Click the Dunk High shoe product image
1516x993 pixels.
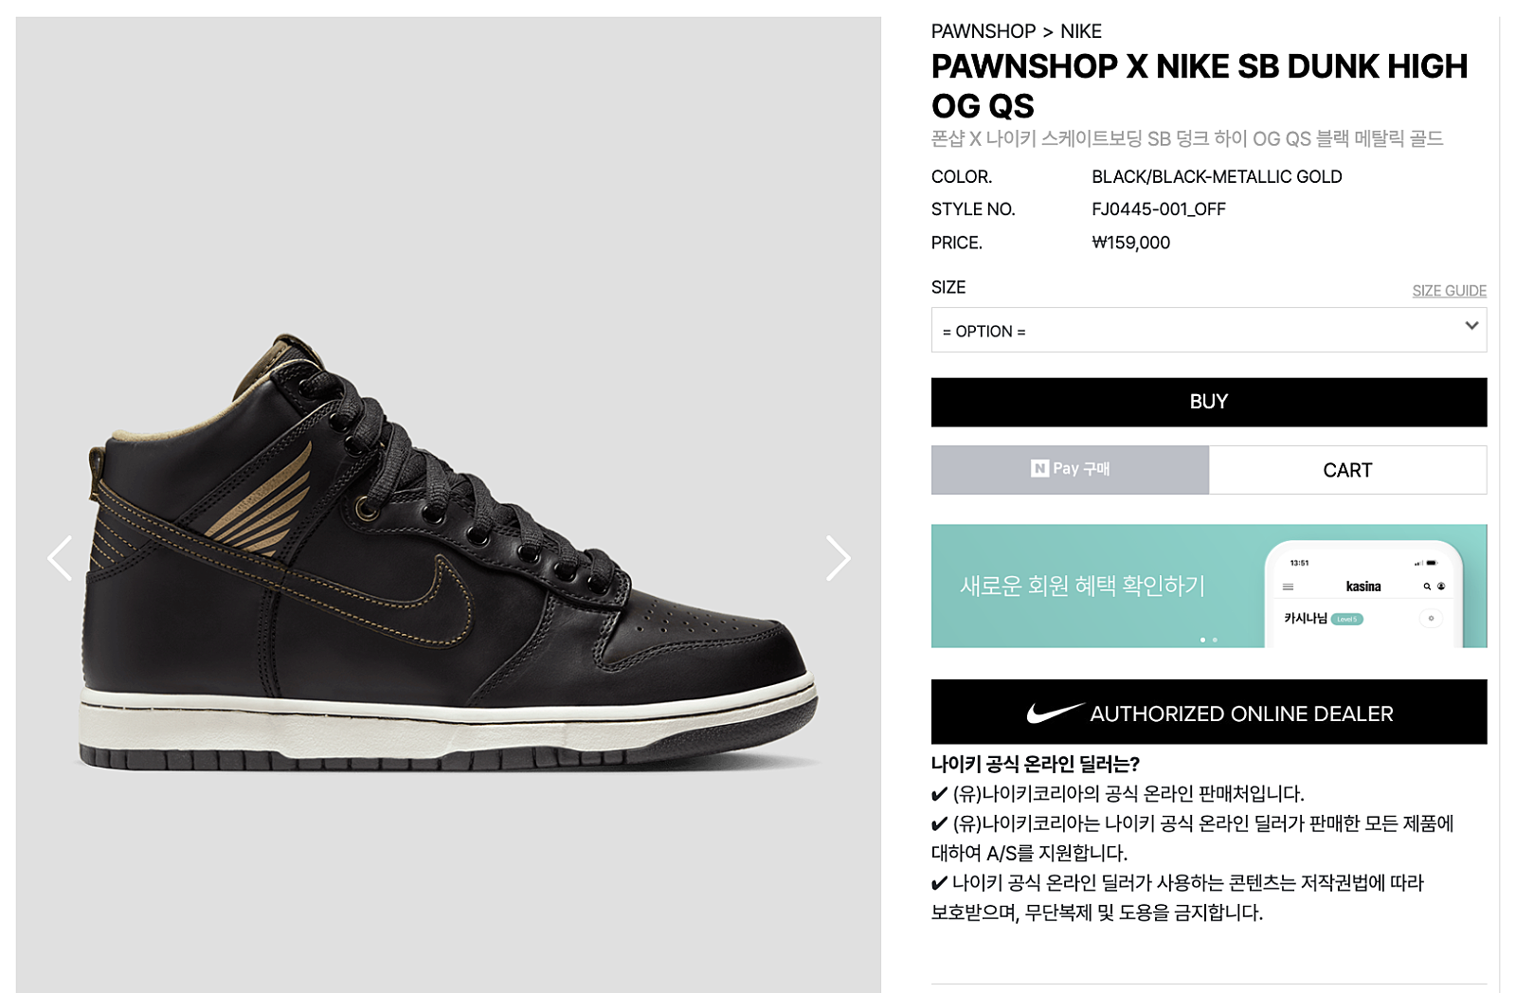(448, 554)
